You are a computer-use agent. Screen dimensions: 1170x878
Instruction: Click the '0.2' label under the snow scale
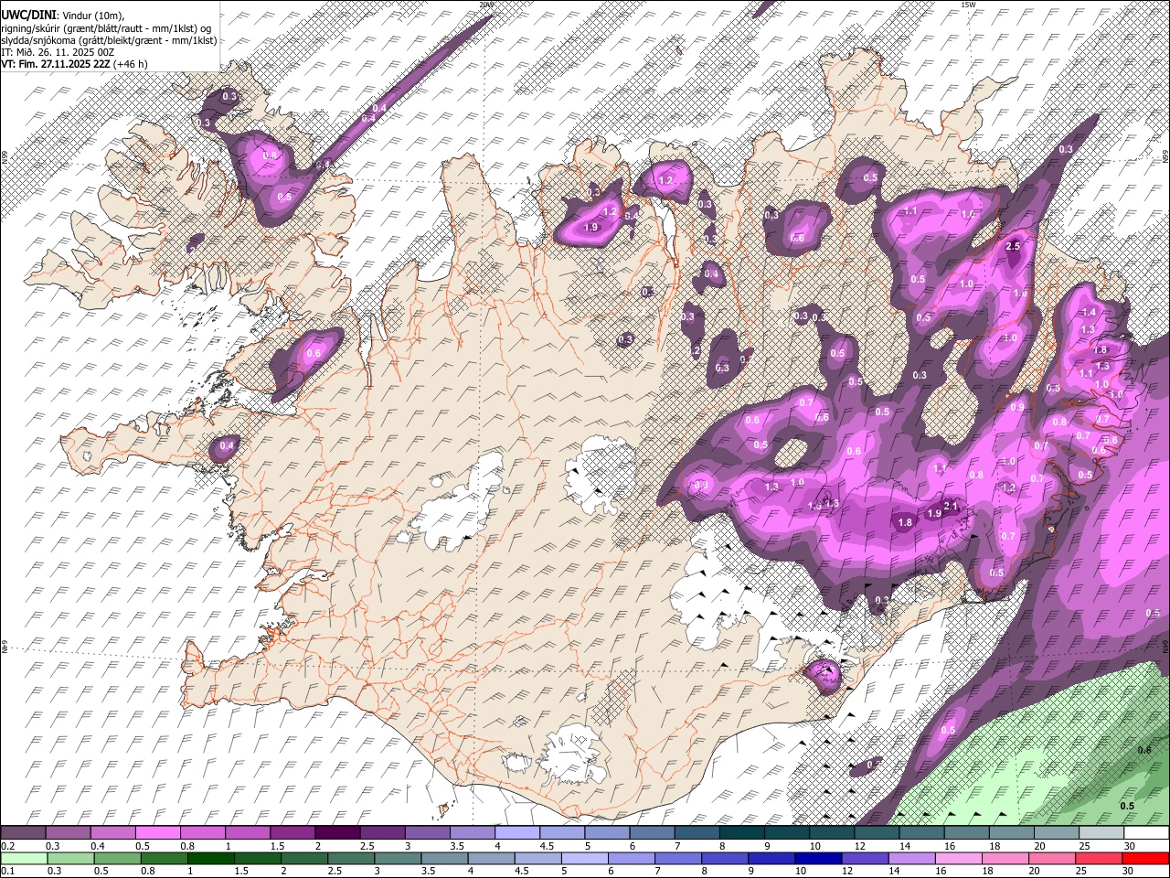[x=7, y=846]
